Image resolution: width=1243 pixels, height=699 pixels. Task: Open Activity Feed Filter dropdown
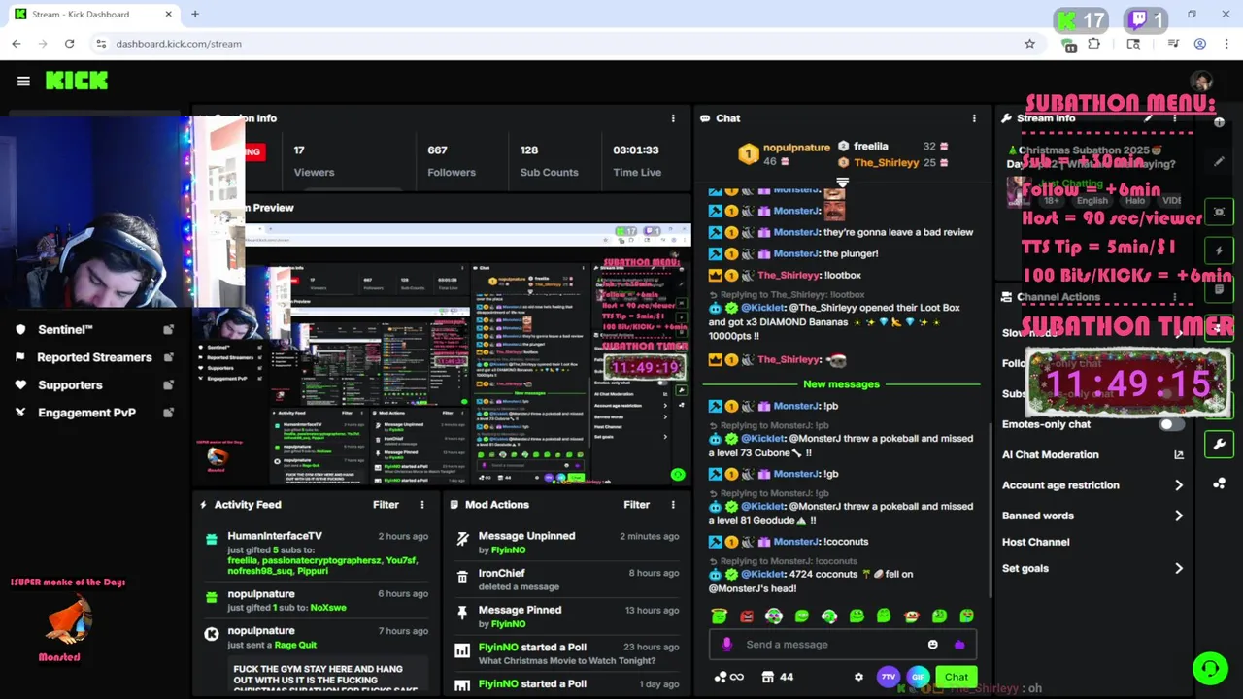click(x=386, y=505)
